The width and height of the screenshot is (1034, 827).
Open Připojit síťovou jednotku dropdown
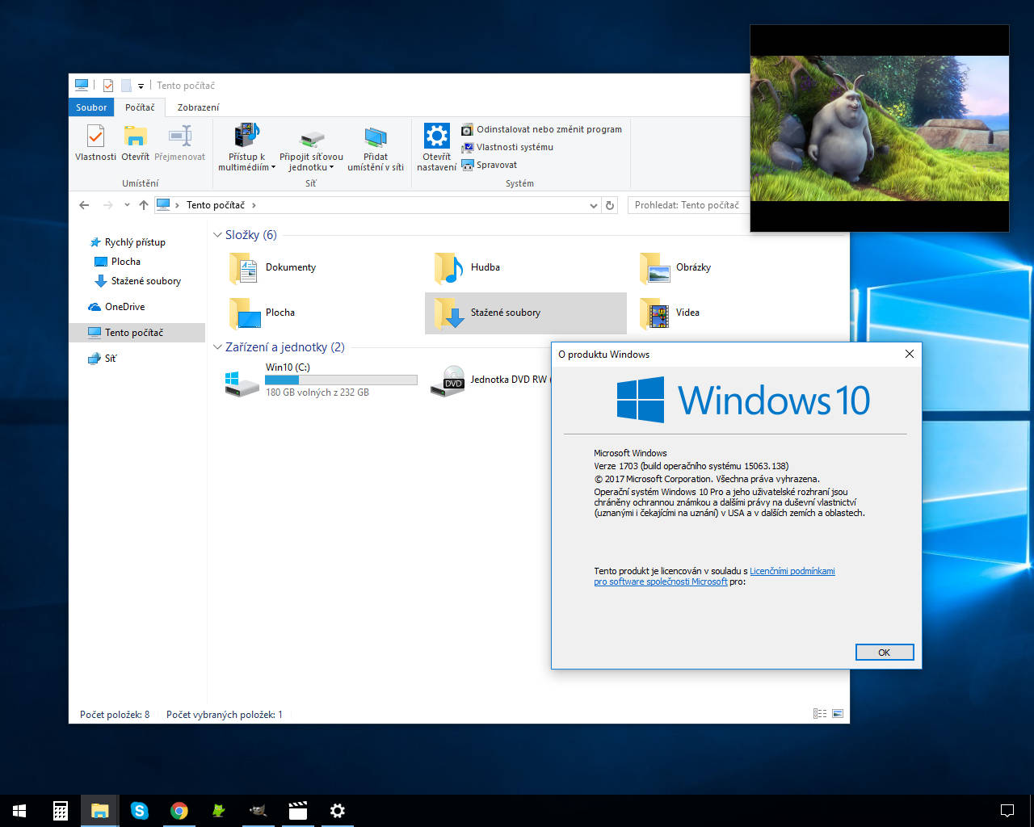[x=311, y=148]
